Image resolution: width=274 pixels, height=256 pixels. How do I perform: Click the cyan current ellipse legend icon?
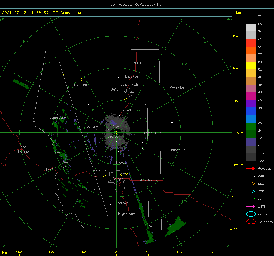pos(251,214)
